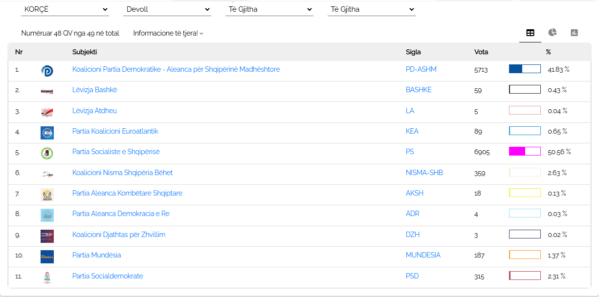Click the PD-ASHM sigla link

(421, 69)
